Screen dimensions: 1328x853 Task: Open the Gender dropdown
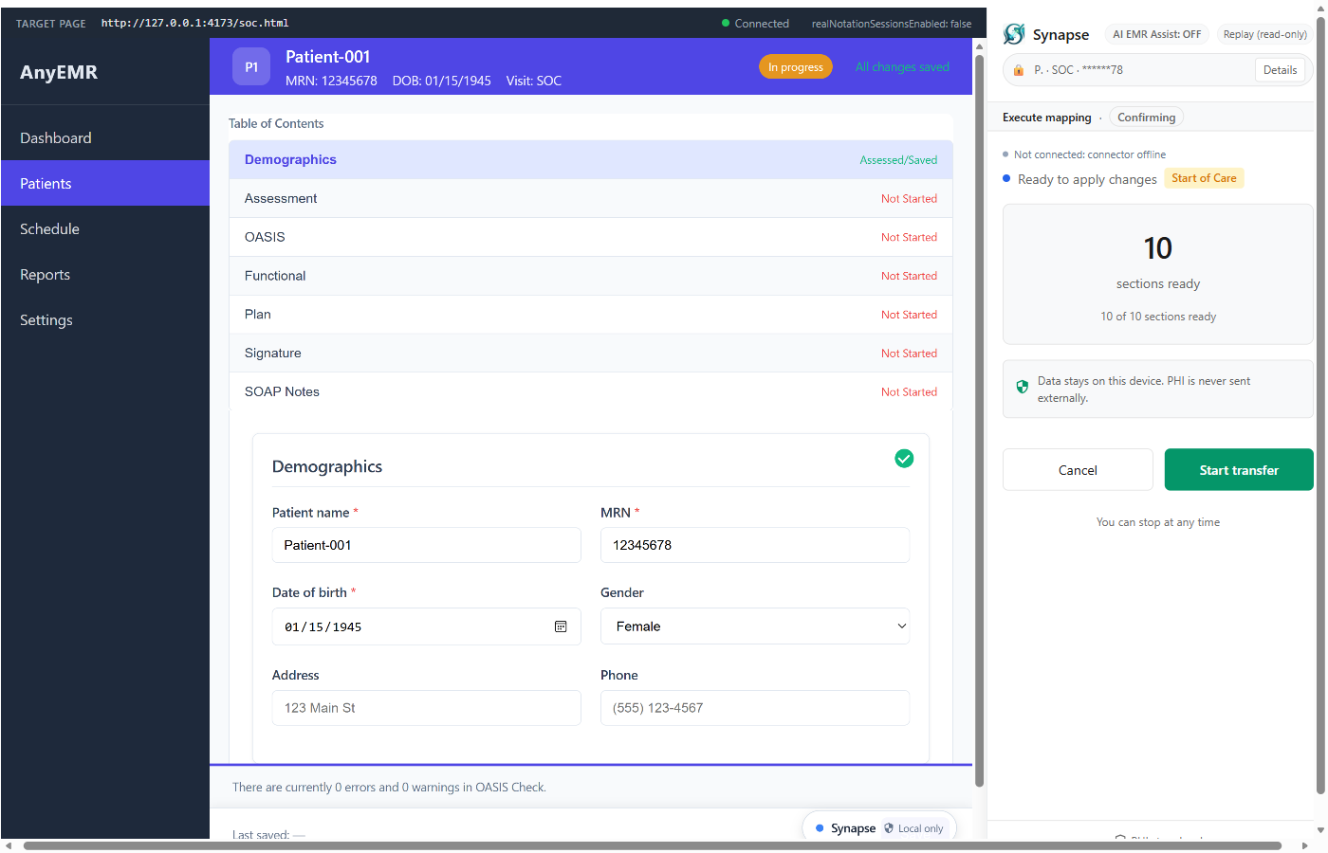754,626
